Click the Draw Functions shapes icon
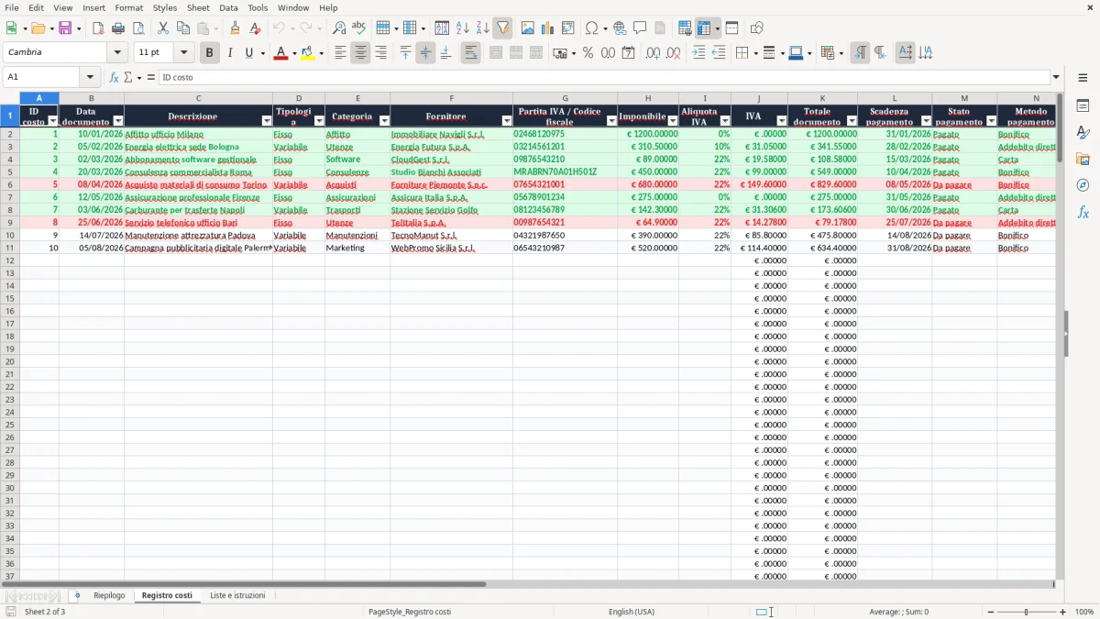The width and height of the screenshot is (1100, 619). 756,28
